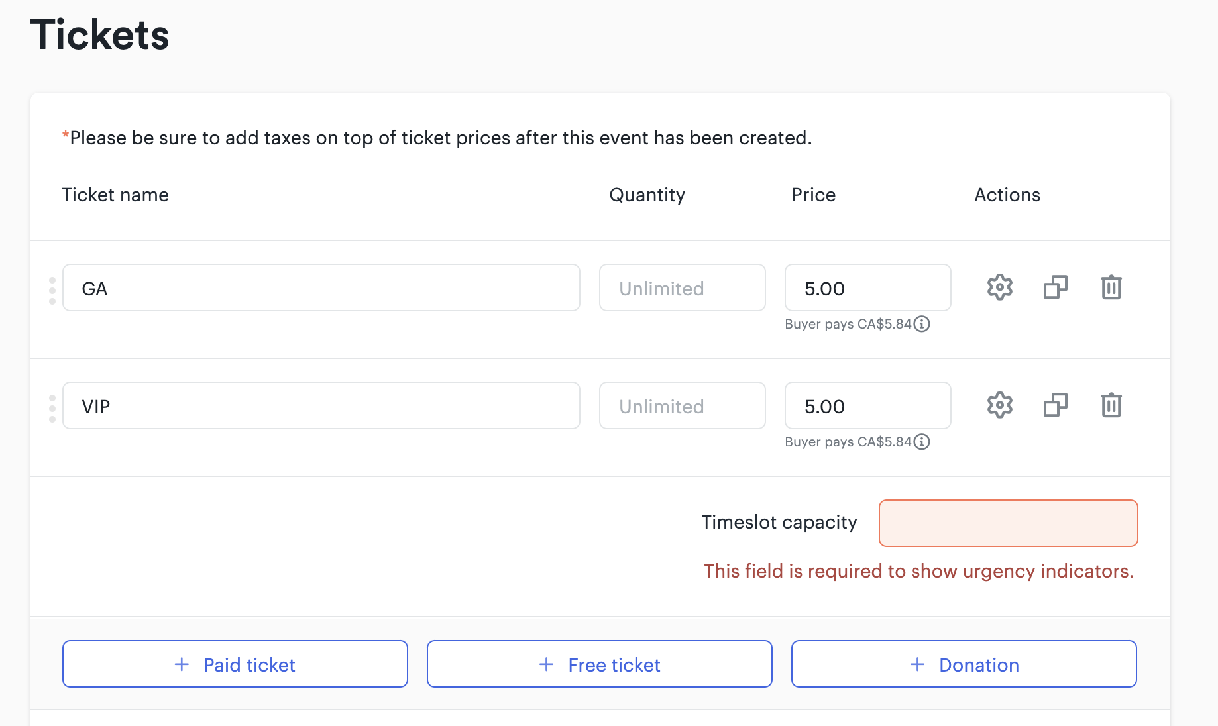
Task: Open settings gear for GA ticket
Action: coord(999,287)
